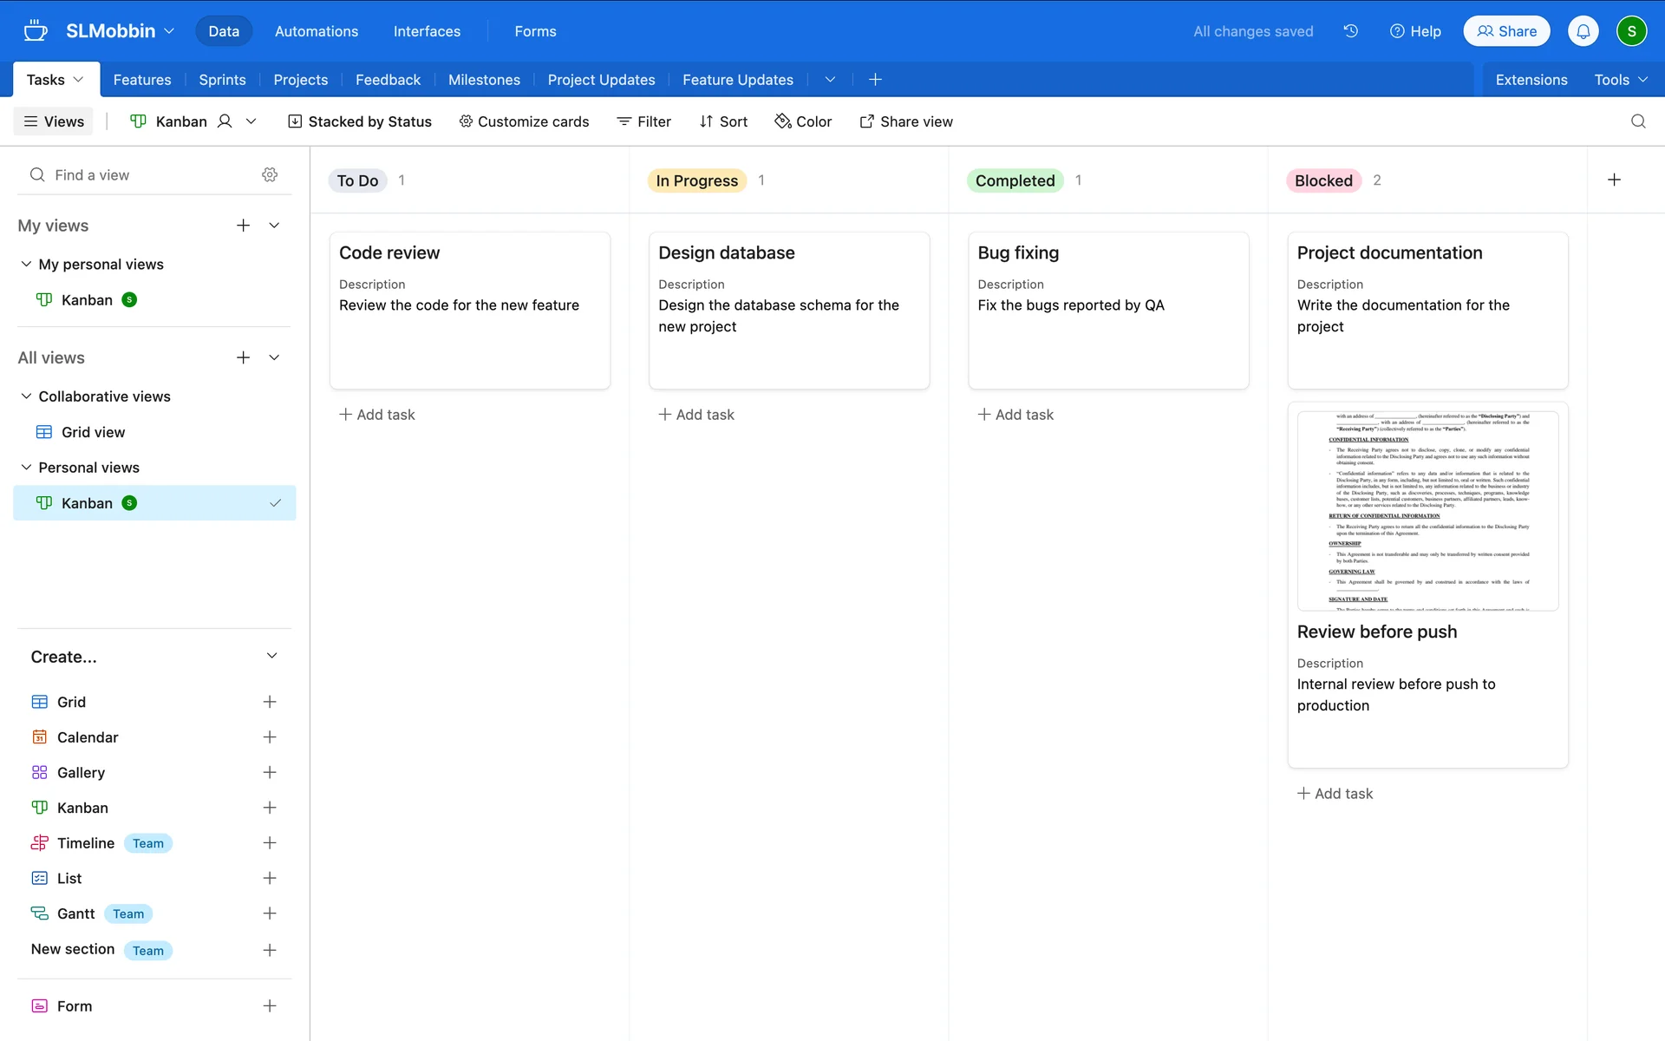Viewport: 1665px width, 1041px height.
Task: Click the notifications bell icon
Action: pos(1583,31)
